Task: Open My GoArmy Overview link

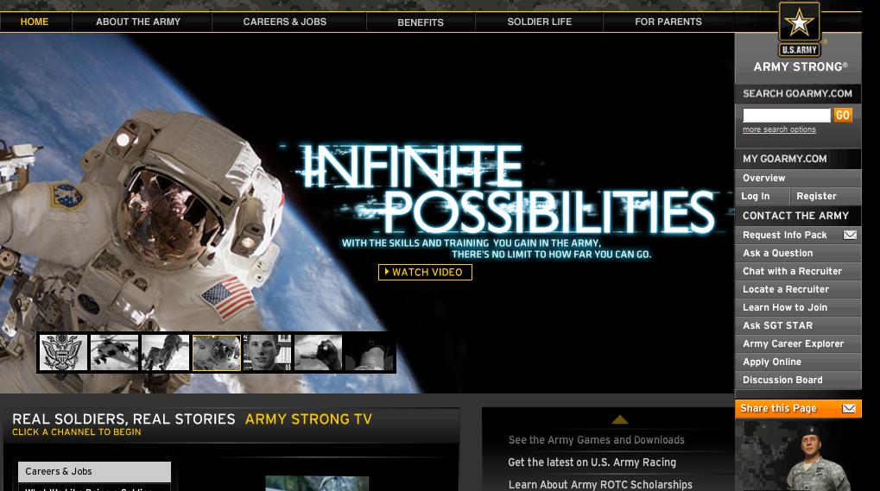Action: pos(797,178)
